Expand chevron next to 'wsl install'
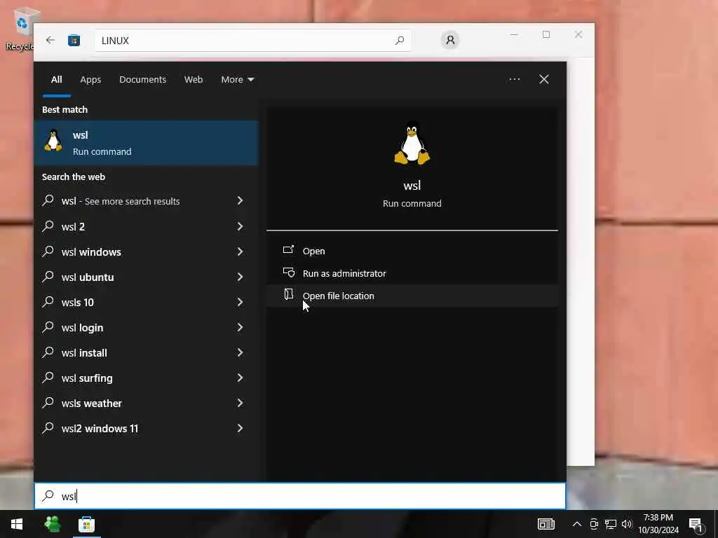 pyautogui.click(x=240, y=352)
